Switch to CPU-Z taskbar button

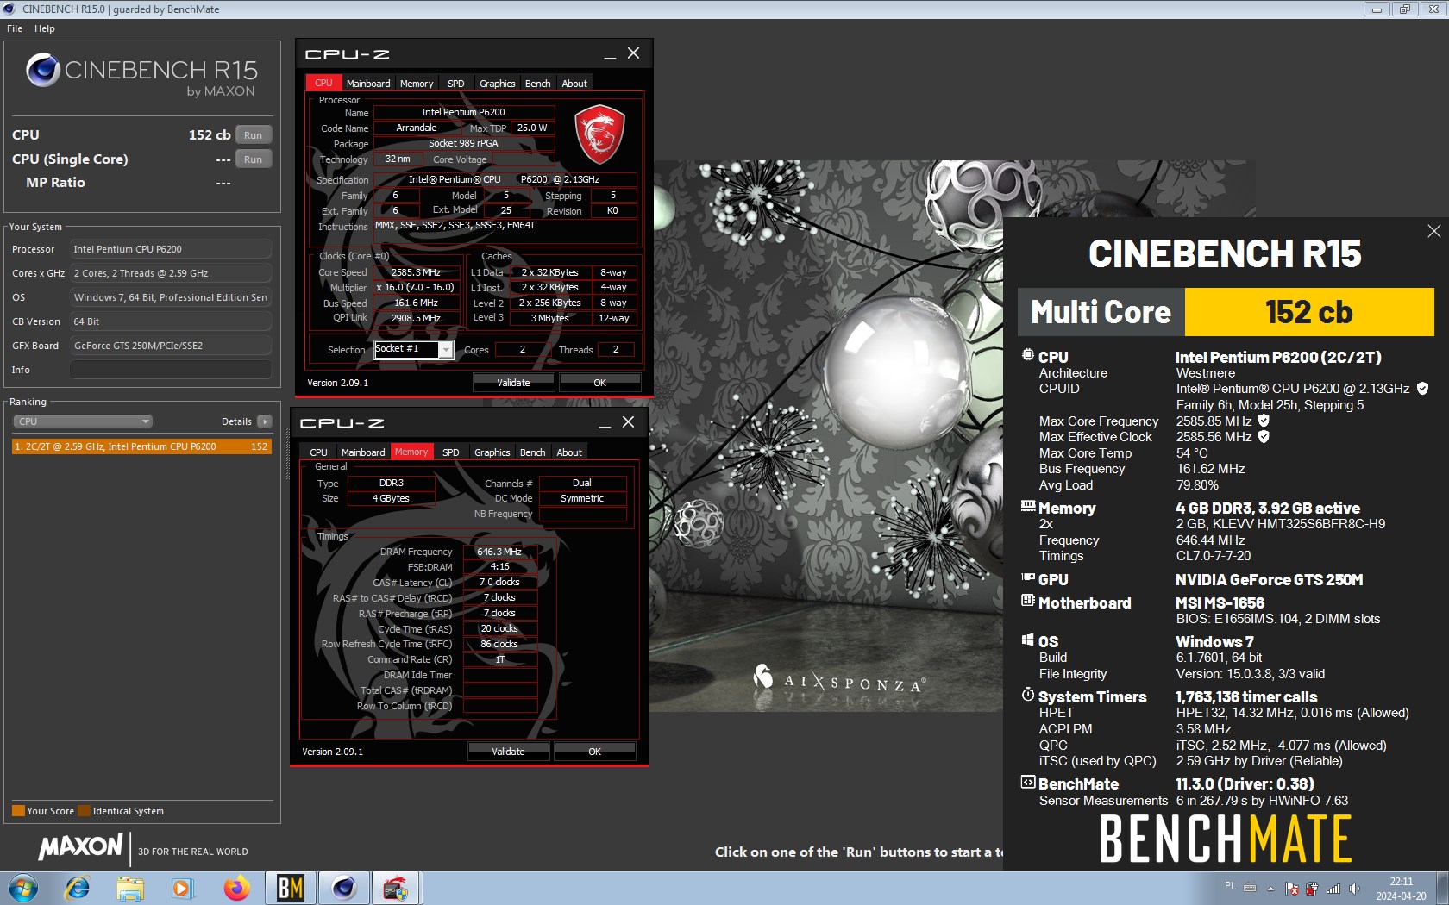tap(396, 888)
